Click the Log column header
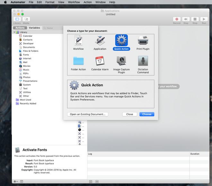The height and width of the screenshot is (186, 212). pos(138,154)
